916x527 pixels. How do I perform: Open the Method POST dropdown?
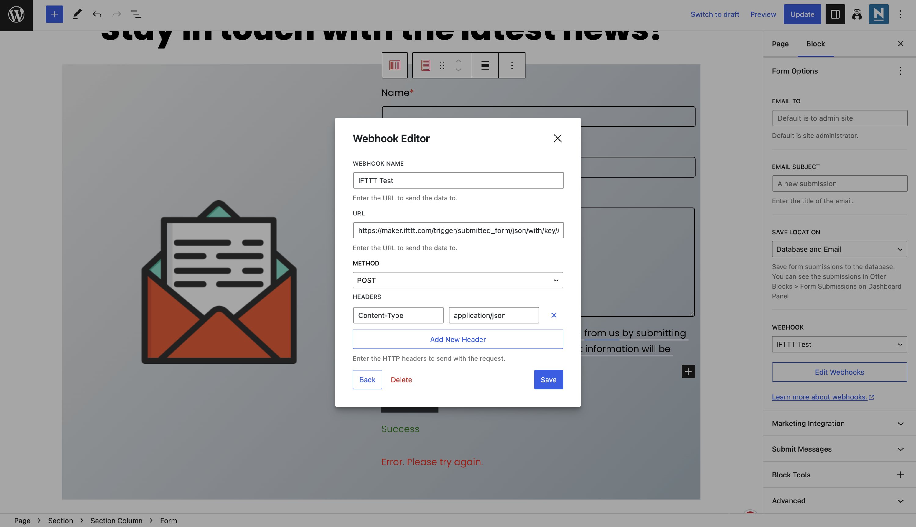click(458, 280)
